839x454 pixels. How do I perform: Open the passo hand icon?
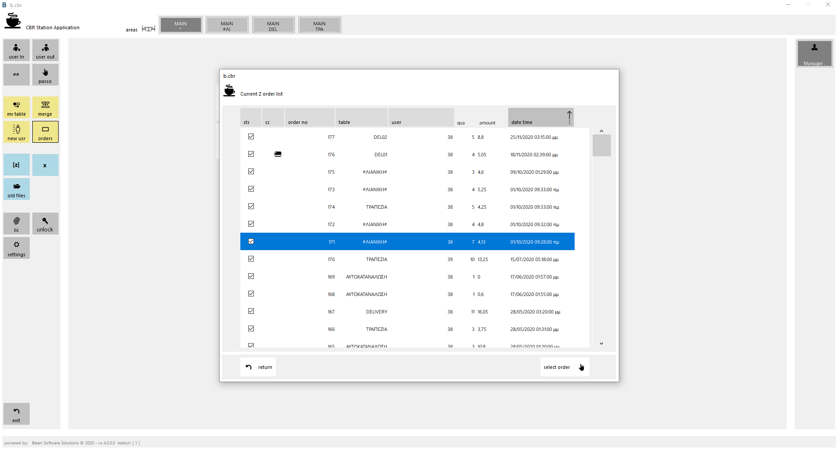click(x=45, y=72)
